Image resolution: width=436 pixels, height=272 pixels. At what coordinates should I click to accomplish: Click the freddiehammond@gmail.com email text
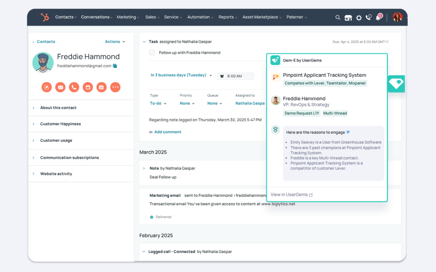(84, 66)
